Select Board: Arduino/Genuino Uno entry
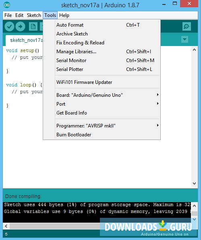Screen dimensions: 201x240 coord(102,95)
